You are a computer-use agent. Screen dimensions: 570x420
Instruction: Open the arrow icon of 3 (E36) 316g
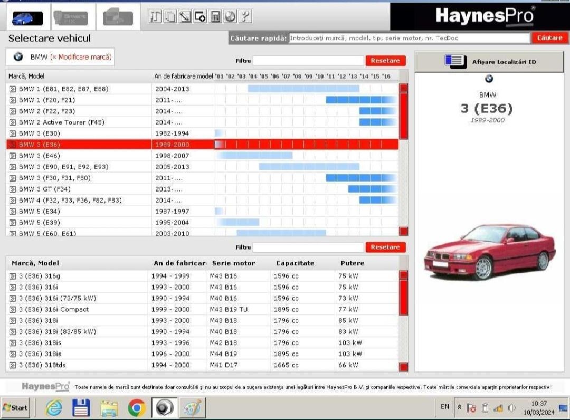click(x=13, y=276)
